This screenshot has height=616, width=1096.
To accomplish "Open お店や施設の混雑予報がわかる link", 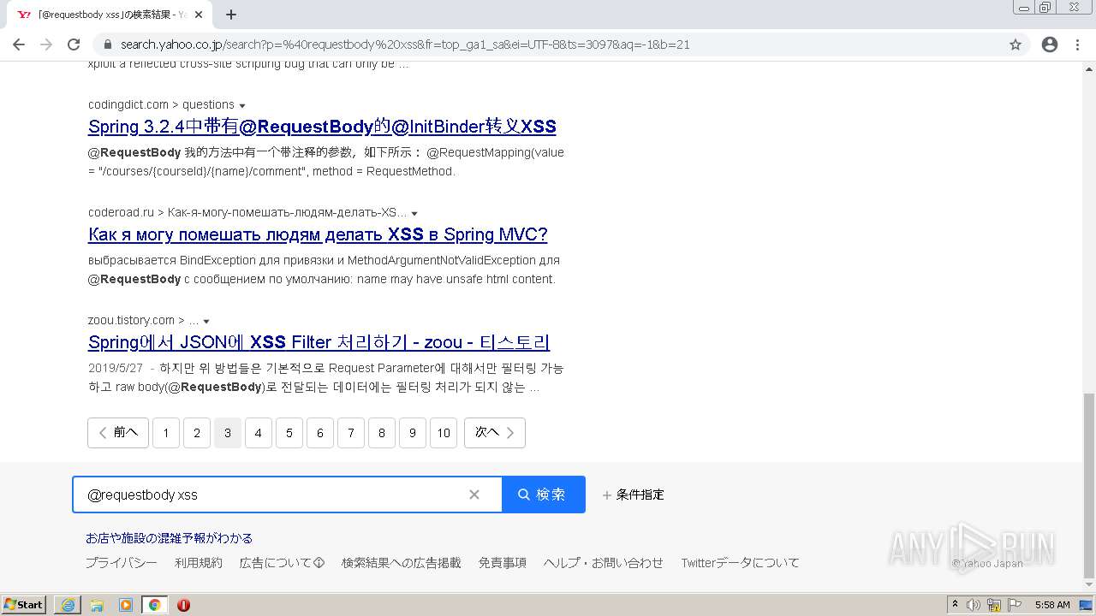I will click(x=169, y=538).
